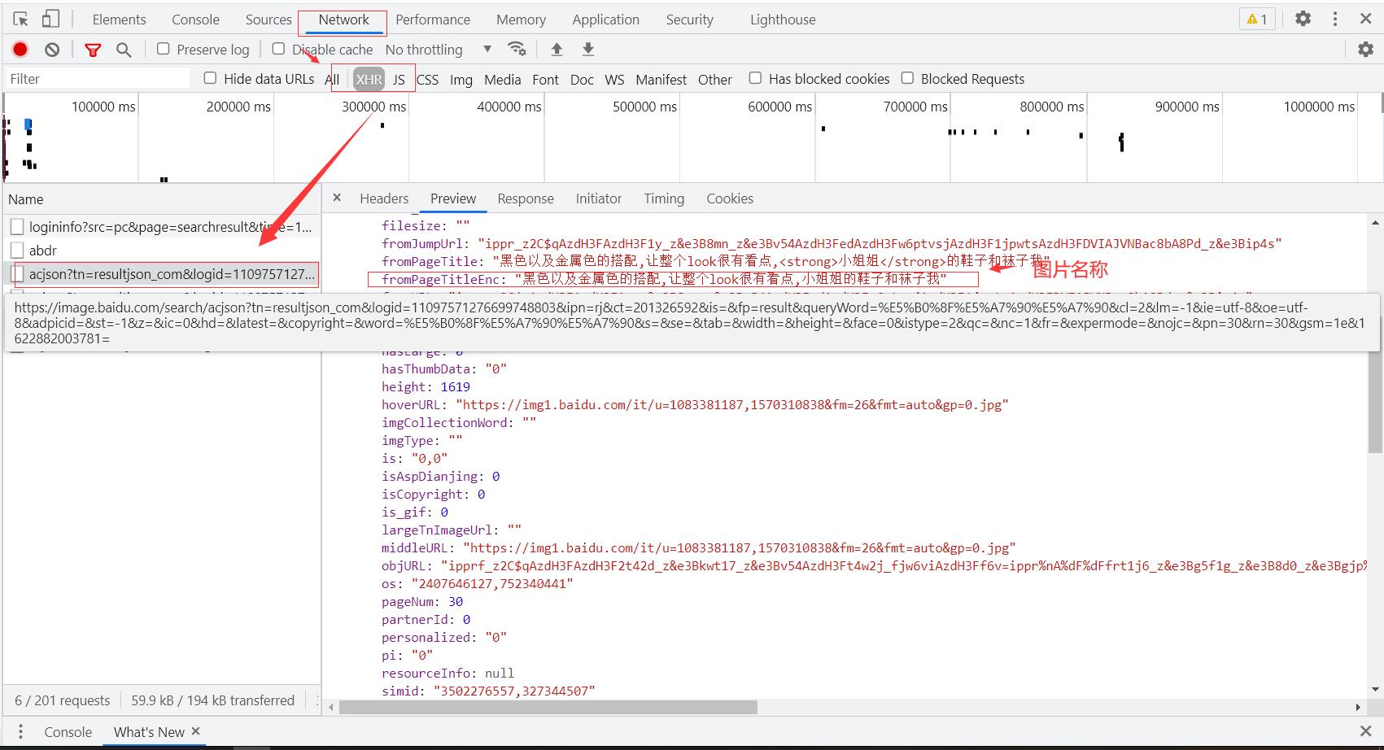Filter requests by Manifest
1384x750 pixels.
pyautogui.click(x=661, y=79)
